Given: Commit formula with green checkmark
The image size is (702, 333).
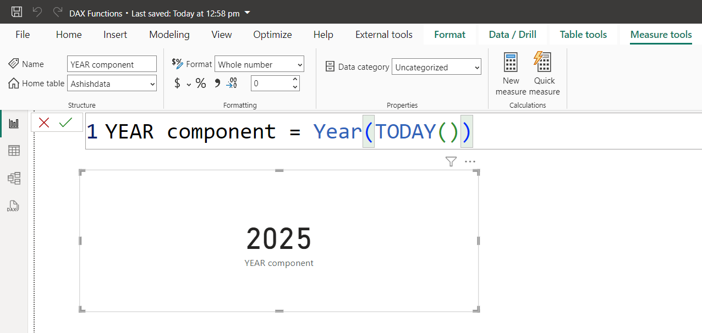Looking at the screenshot, I should point(65,123).
